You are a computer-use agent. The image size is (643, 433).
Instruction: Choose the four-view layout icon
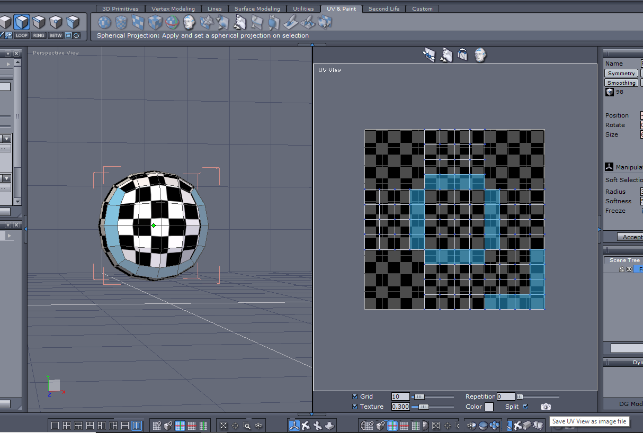coord(67,426)
